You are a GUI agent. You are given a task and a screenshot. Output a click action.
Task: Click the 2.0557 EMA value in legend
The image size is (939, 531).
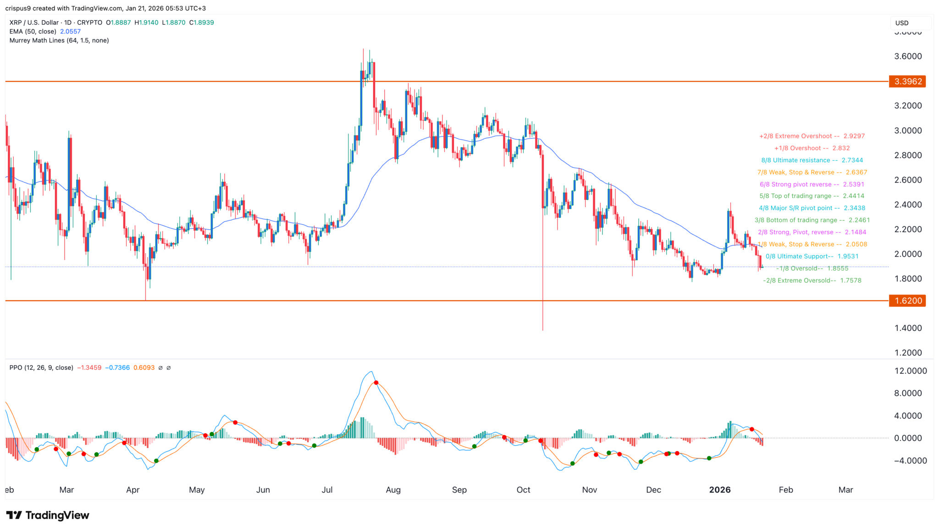[x=70, y=32]
